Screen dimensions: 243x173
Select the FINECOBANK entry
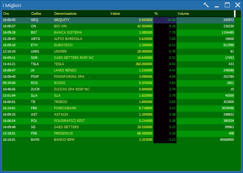point(65,108)
